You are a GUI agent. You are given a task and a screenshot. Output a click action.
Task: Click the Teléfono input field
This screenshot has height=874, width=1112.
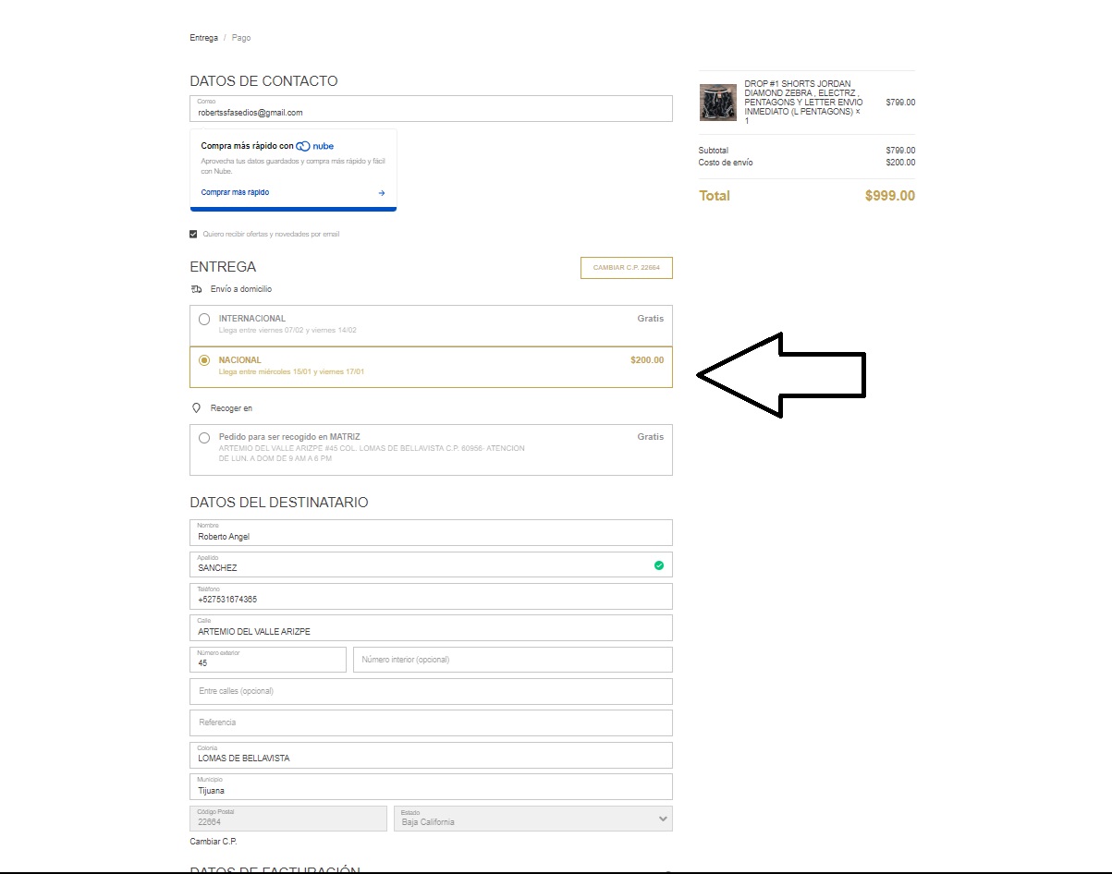[x=431, y=599]
